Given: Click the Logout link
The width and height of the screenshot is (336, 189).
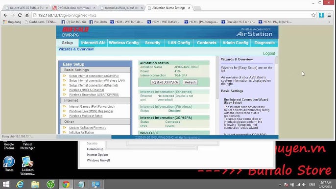Looking at the screenshot, I should pyautogui.click(x=269, y=53).
